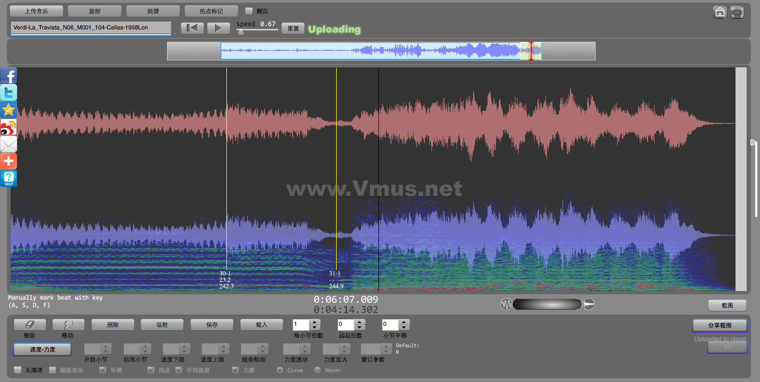The height and width of the screenshot is (382, 760).
Task: Decrease 弱起拍数 pickup beats stepper
Action: click(x=360, y=327)
